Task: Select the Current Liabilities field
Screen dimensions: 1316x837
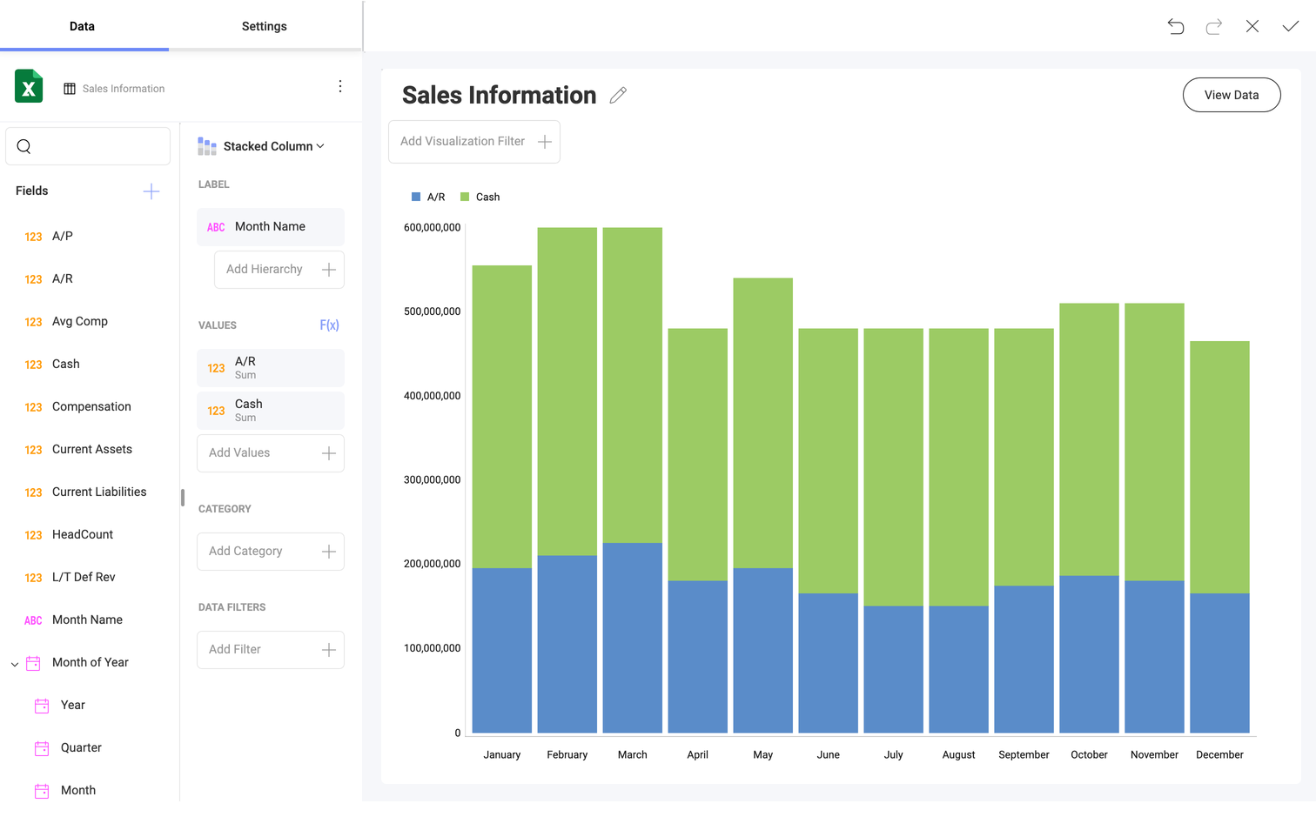Action: tap(99, 492)
